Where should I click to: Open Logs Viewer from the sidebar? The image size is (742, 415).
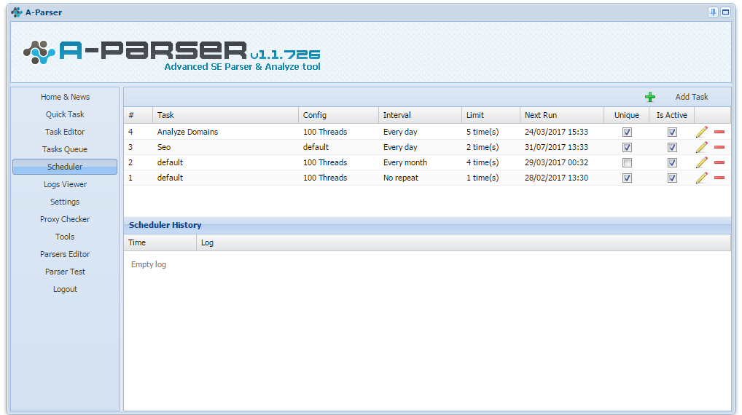pos(65,184)
